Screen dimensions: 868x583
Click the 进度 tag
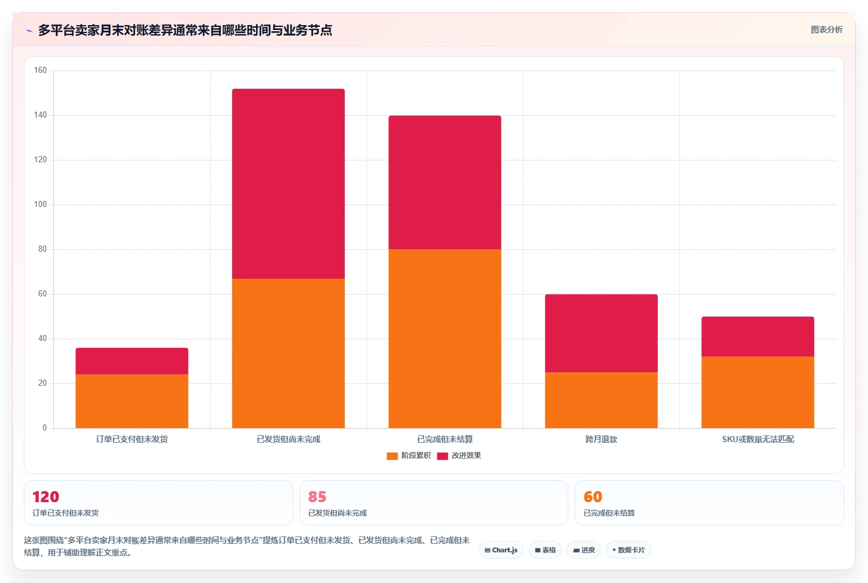tap(584, 550)
